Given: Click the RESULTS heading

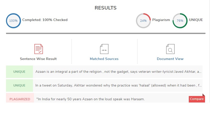Looking at the screenshot, I should pyautogui.click(x=105, y=8).
